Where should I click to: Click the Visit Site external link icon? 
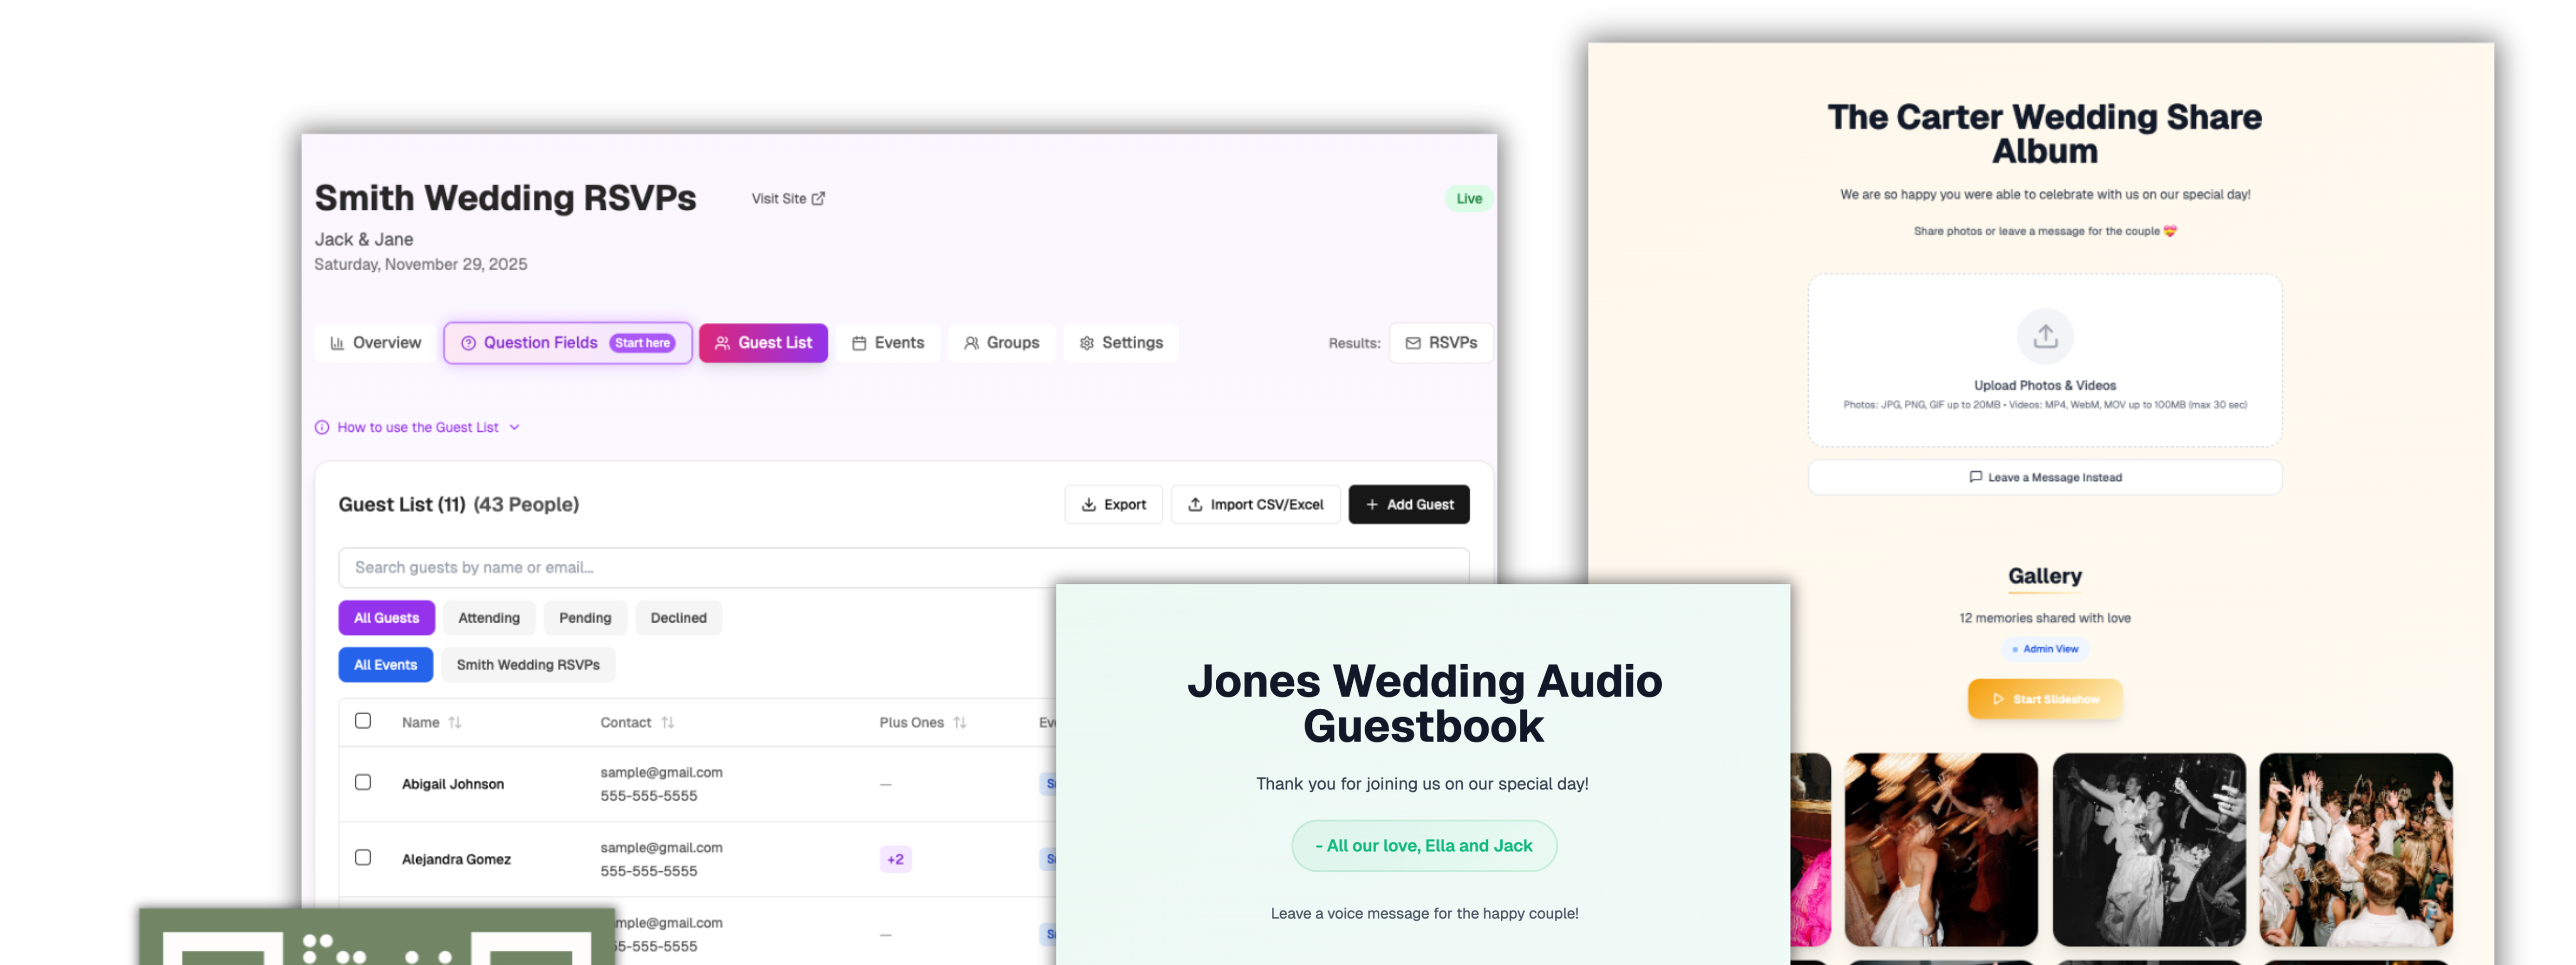click(x=818, y=198)
